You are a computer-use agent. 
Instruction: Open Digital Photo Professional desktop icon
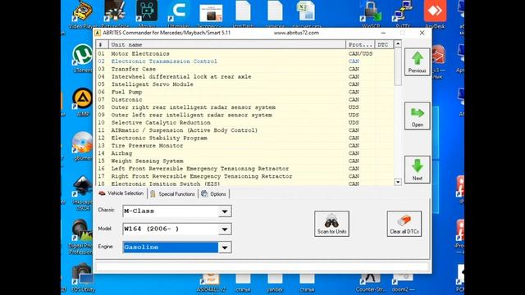click(80, 236)
